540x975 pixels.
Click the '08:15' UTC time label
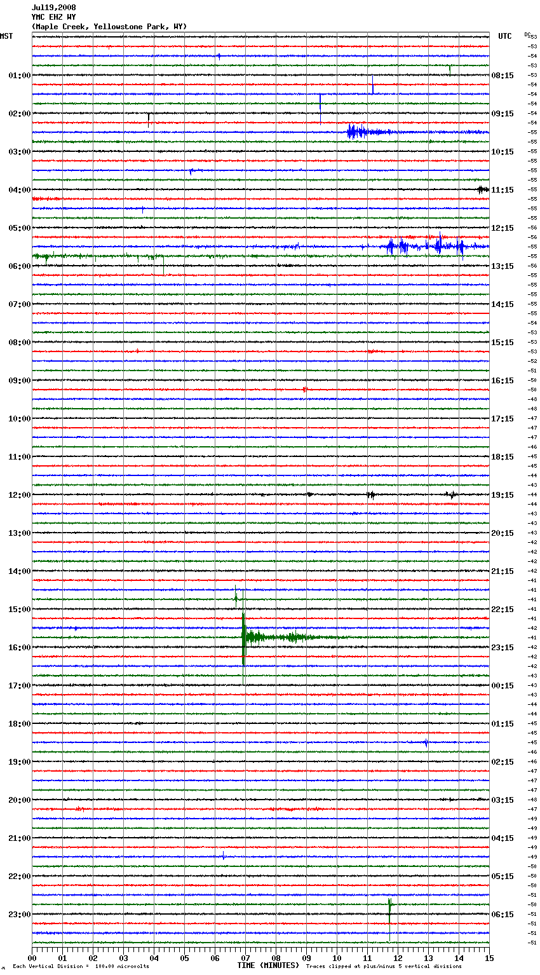point(503,76)
